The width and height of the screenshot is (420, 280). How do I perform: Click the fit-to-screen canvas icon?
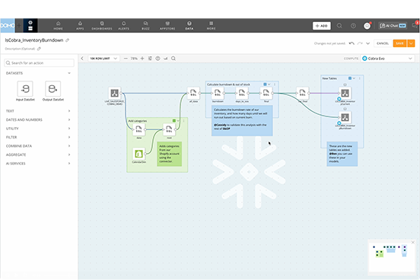(150, 59)
